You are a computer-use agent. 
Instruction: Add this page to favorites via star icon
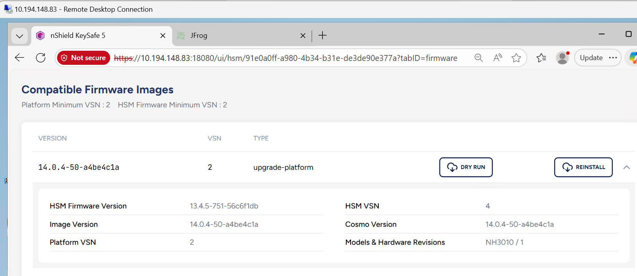pos(517,57)
